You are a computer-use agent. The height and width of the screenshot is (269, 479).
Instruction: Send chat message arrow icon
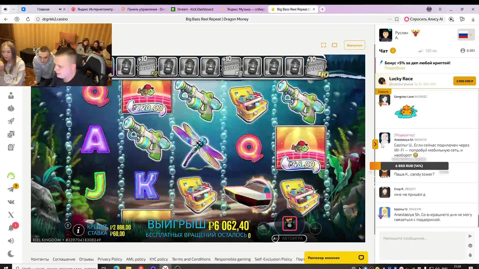click(470, 236)
